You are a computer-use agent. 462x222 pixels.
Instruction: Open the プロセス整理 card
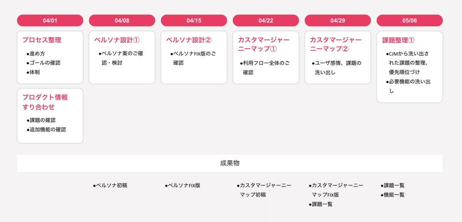(x=50, y=57)
